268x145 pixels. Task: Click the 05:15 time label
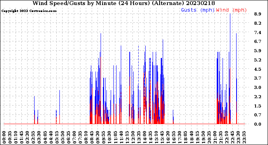pyautogui.click(x=57, y=137)
